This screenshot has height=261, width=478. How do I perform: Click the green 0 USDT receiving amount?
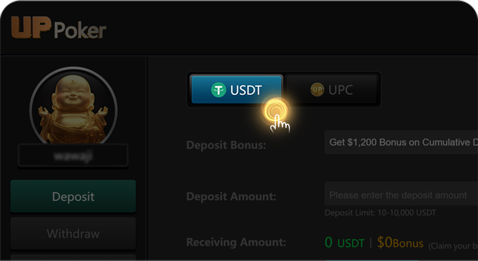344,243
